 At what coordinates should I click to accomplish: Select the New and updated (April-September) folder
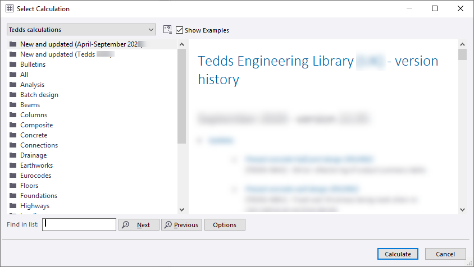point(92,44)
